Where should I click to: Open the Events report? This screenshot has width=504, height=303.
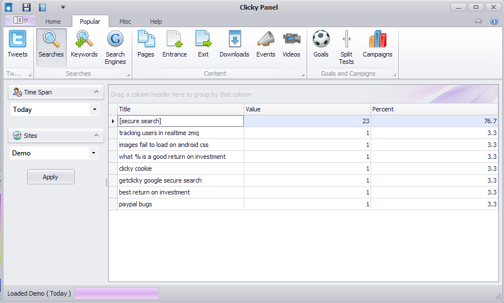pos(265,44)
